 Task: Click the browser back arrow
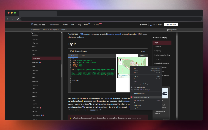click(x=8, y=19)
